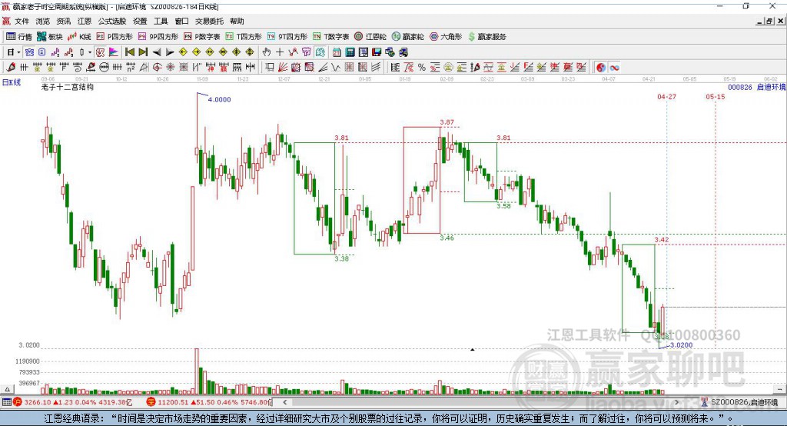Open the 窗口 menu
Image resolution: width=787 pixels, height=426 pixels.
[x=181, y=21]
